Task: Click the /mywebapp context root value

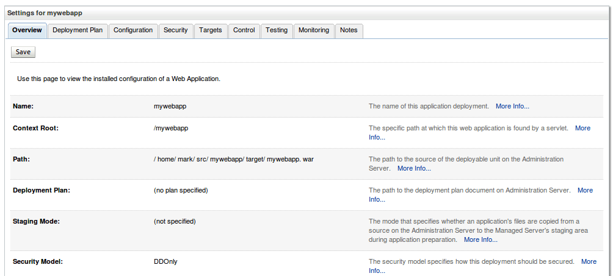Action: coord(171,128)
